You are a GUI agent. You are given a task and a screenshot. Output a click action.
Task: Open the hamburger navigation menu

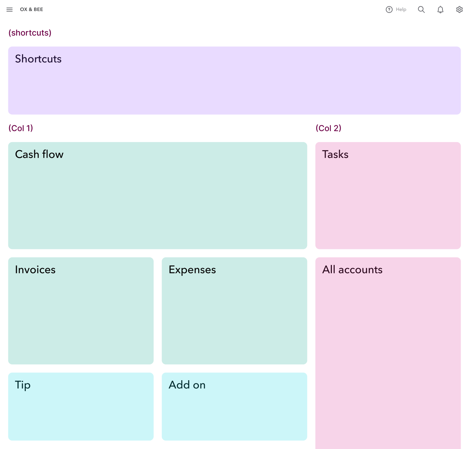pos(9,9)
